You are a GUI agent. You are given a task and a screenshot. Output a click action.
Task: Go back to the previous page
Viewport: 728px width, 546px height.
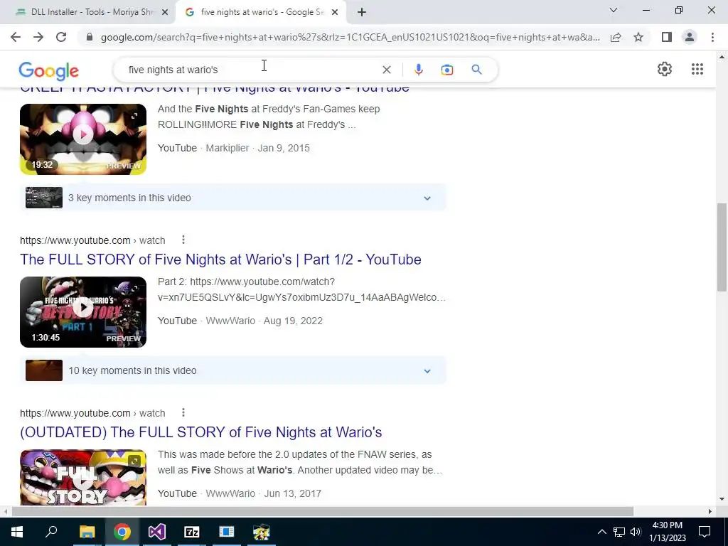click(16, 37)
